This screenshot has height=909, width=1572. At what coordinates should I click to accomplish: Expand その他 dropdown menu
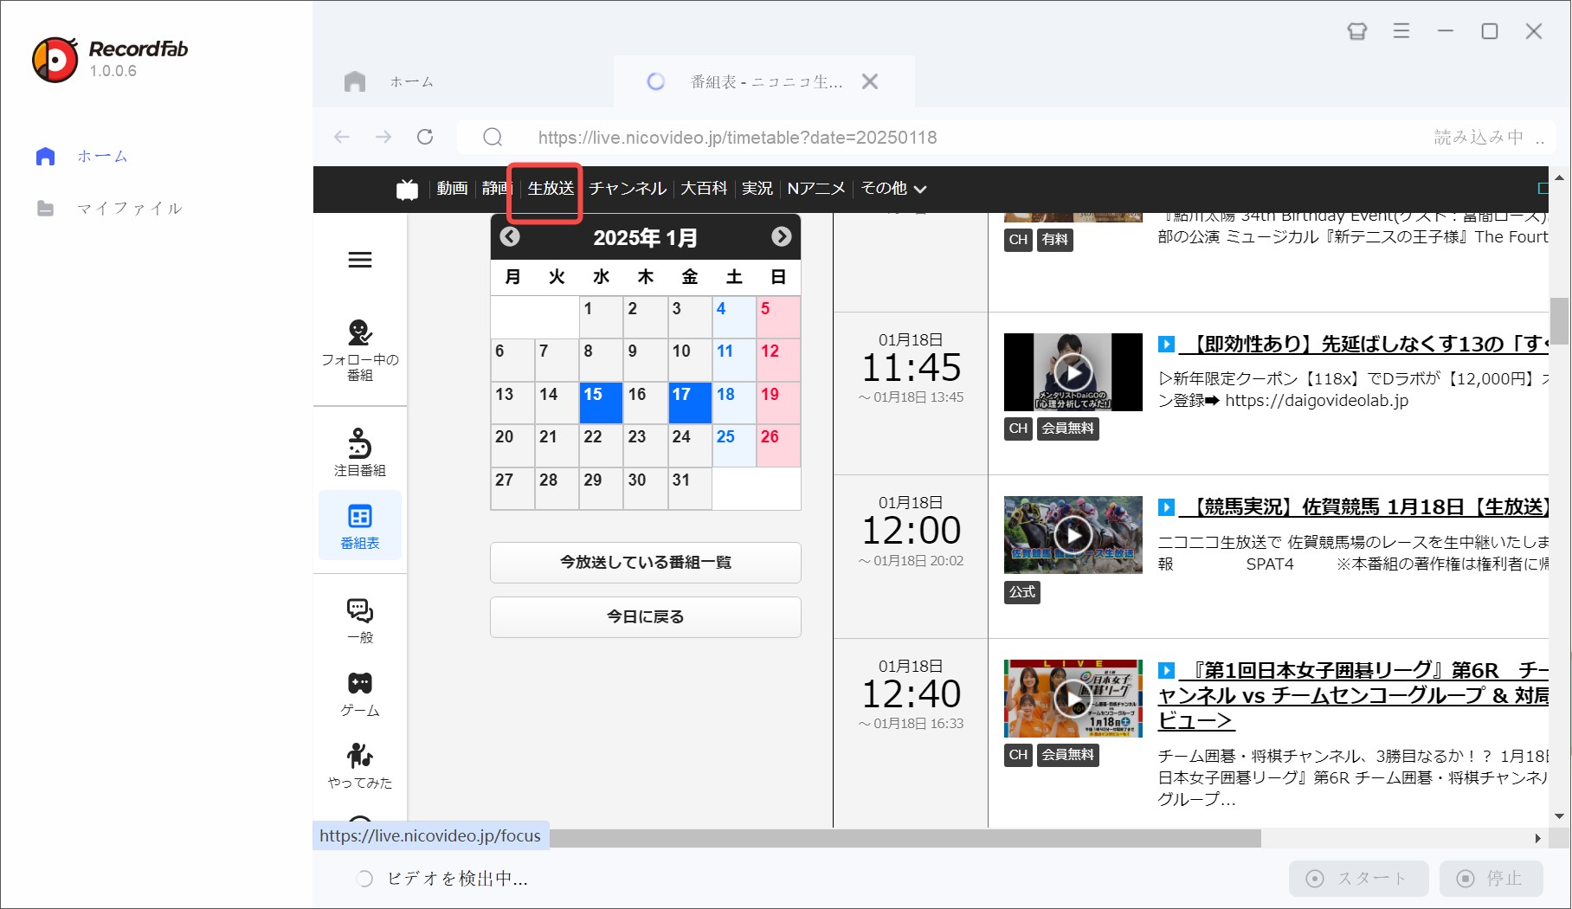click(x=893, y=188)
